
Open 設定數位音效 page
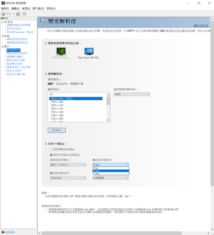click(14, 64)
